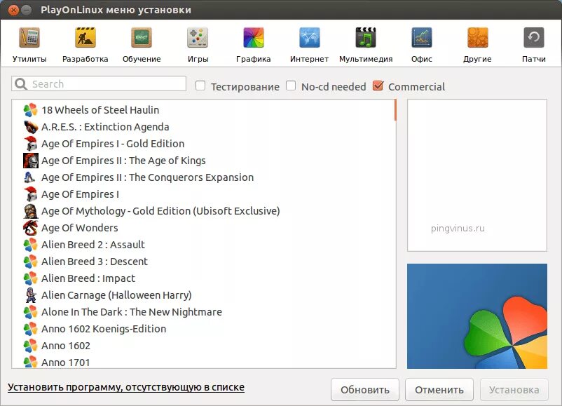
Task: Click the Age of Kings knight icon
Action: tap(30, 161)
